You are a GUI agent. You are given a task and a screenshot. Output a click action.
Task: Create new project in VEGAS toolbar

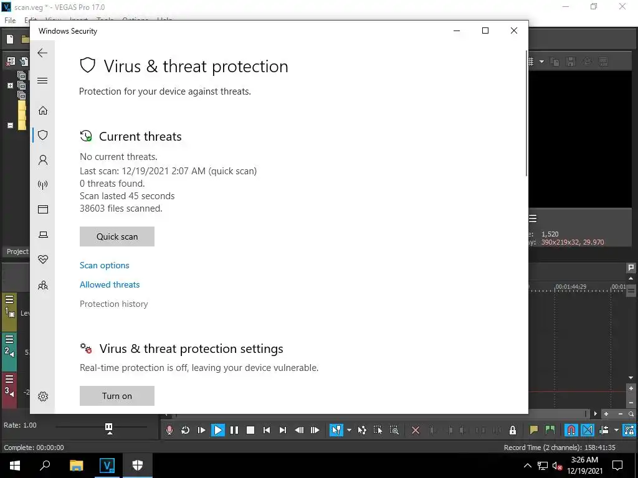10,39
